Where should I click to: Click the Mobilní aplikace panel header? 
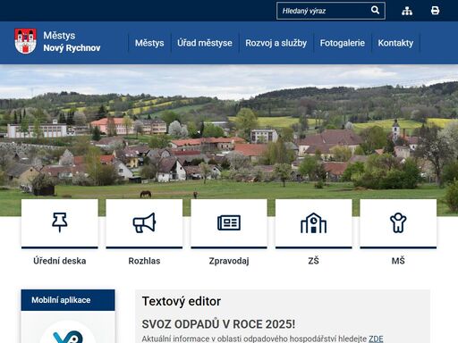[x=68, y=300]
